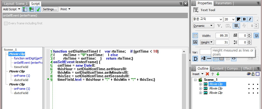Click the green move down arrow in Outline
The width and height of the screenshot is (262, 109).
[218, 74]
